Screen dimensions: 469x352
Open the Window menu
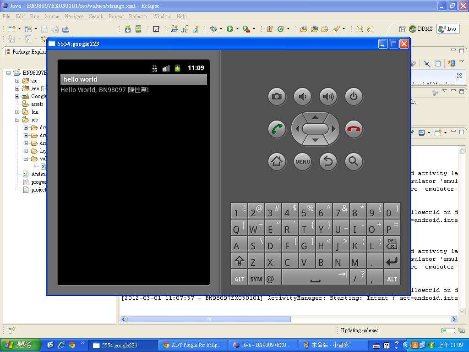click(x=162, y=16)
